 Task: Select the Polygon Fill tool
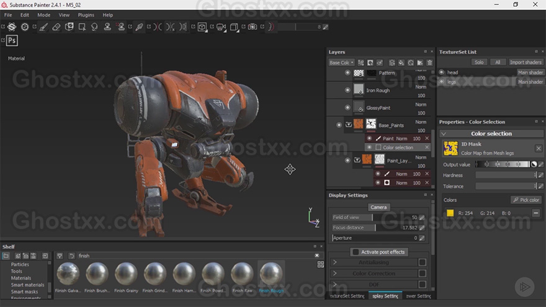pyautogui.click(x=82, y=27)
